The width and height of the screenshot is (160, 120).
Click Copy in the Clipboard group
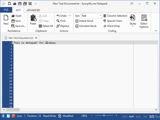44,21
